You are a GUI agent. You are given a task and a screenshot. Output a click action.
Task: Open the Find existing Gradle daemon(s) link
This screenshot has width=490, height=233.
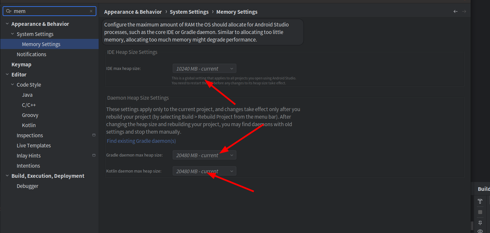click(x=141, y=141)
